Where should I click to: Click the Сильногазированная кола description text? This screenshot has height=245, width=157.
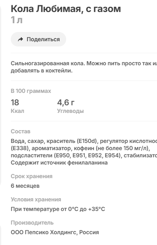click(84, 67)
